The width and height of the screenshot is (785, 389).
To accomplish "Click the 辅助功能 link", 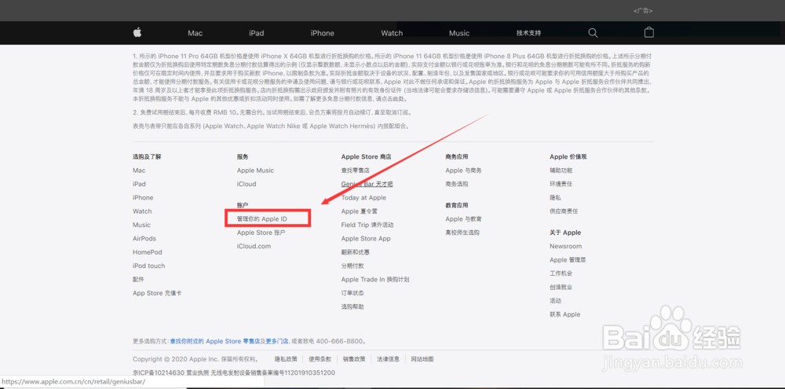I will pos(560,171).
